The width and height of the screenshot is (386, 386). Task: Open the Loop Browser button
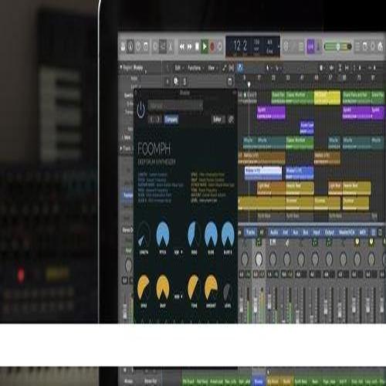372,46
